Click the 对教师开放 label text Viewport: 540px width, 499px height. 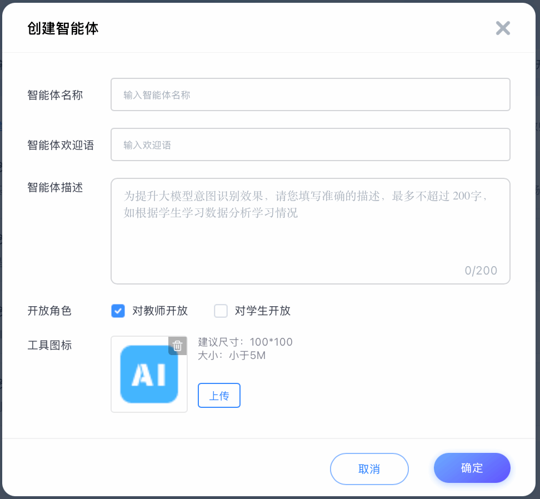[160, 311]
